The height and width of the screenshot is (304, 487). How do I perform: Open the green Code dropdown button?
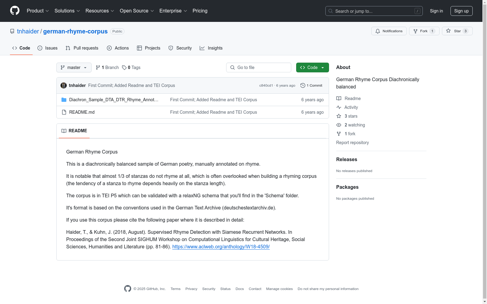[x=313, y=67]
